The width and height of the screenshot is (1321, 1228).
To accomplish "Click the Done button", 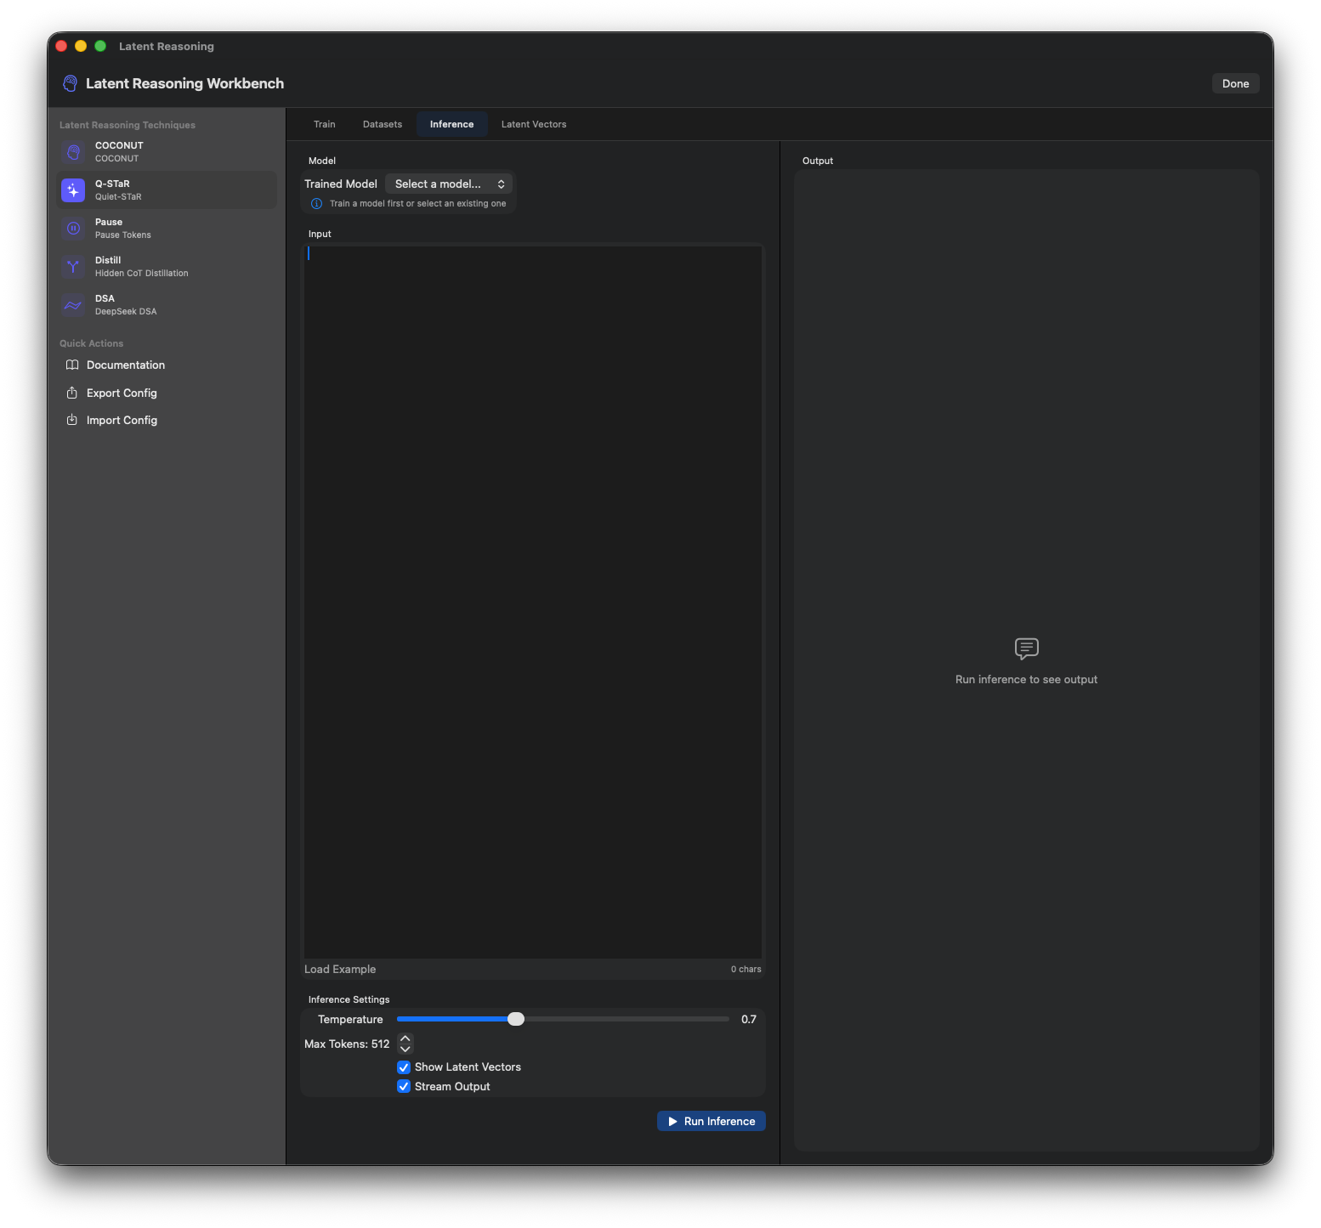I will 1234,82.
